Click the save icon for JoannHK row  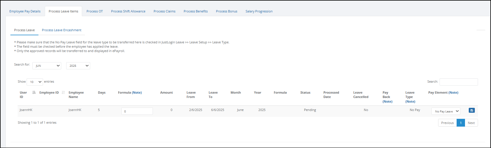(471, 110)
